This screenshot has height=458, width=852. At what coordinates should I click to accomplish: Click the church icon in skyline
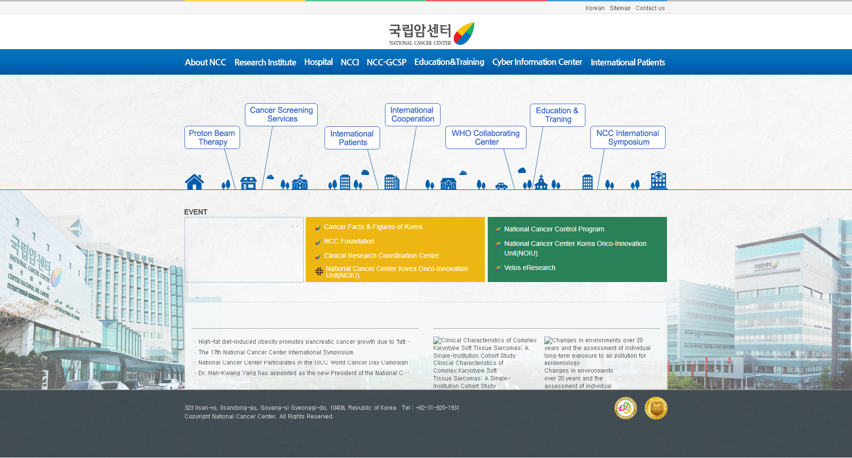(x=541, y=182)
